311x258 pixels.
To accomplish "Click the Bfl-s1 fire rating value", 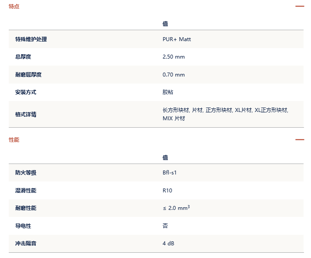I will click(x=170, y=173).
